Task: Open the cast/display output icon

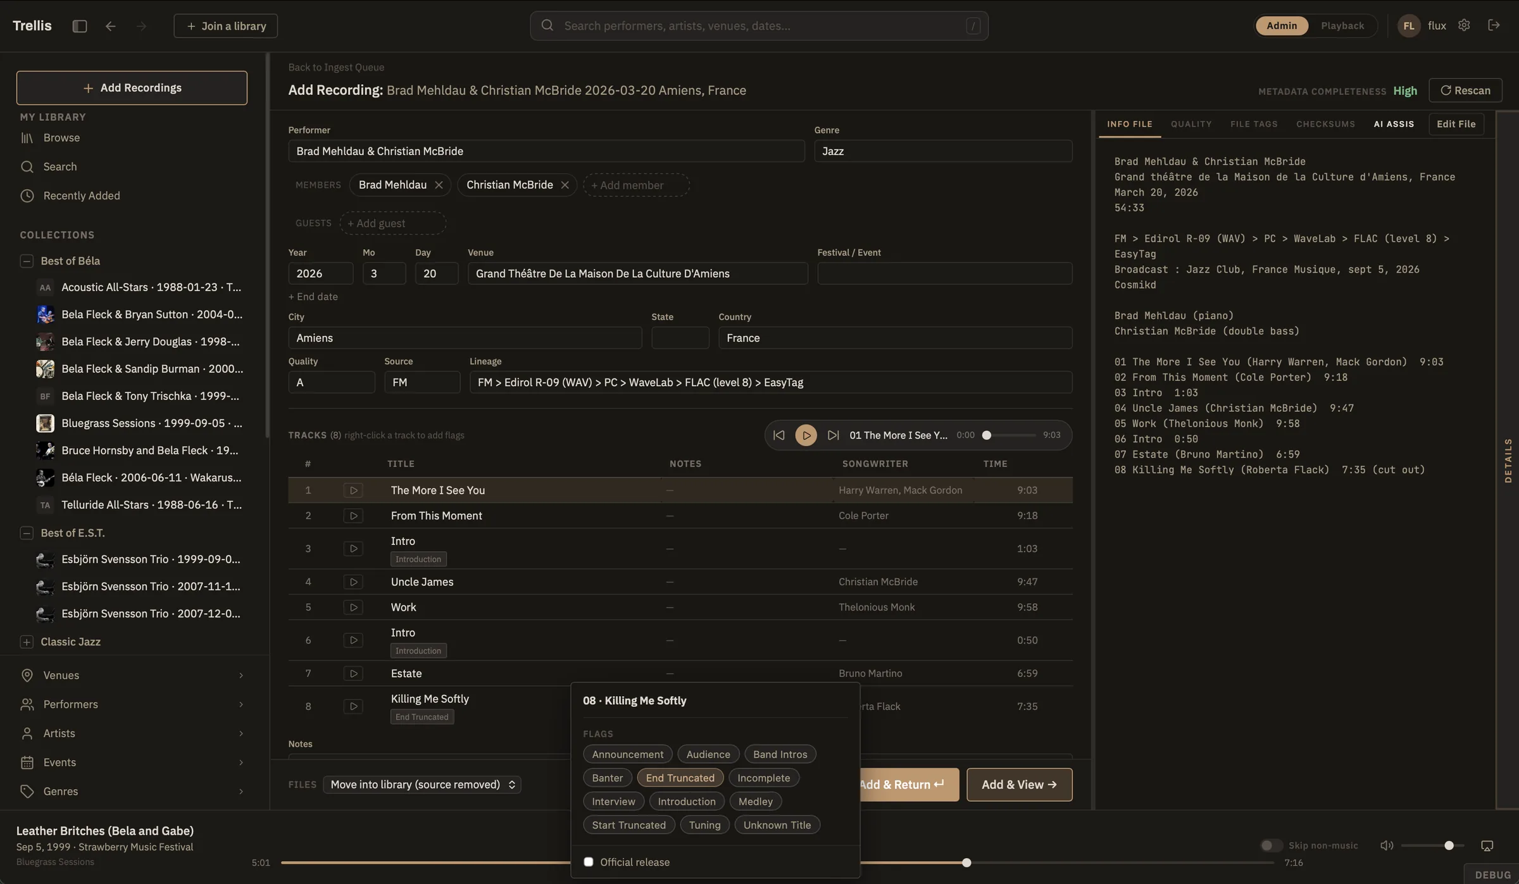Action: [x=1487, y=845]
